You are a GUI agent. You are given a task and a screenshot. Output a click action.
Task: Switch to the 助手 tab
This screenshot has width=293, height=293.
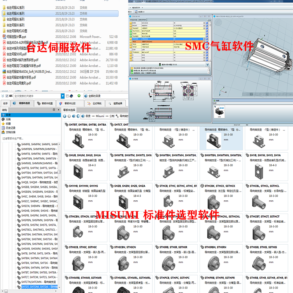pos(5,103)
